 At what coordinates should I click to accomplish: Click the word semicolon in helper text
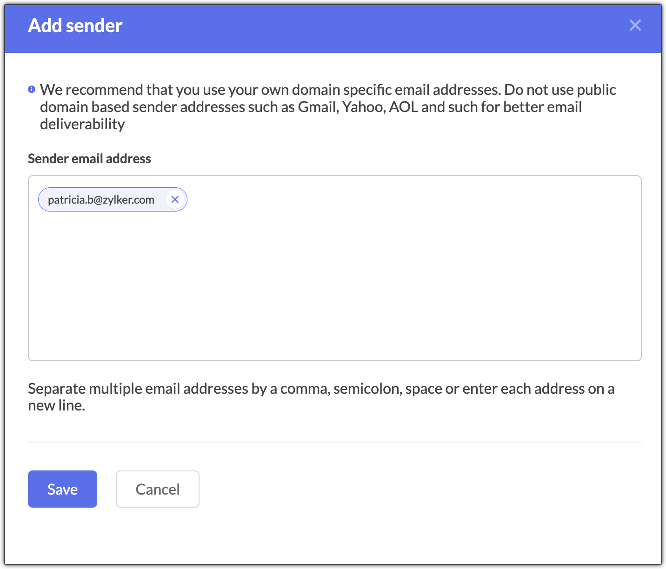tap(367, 389)
